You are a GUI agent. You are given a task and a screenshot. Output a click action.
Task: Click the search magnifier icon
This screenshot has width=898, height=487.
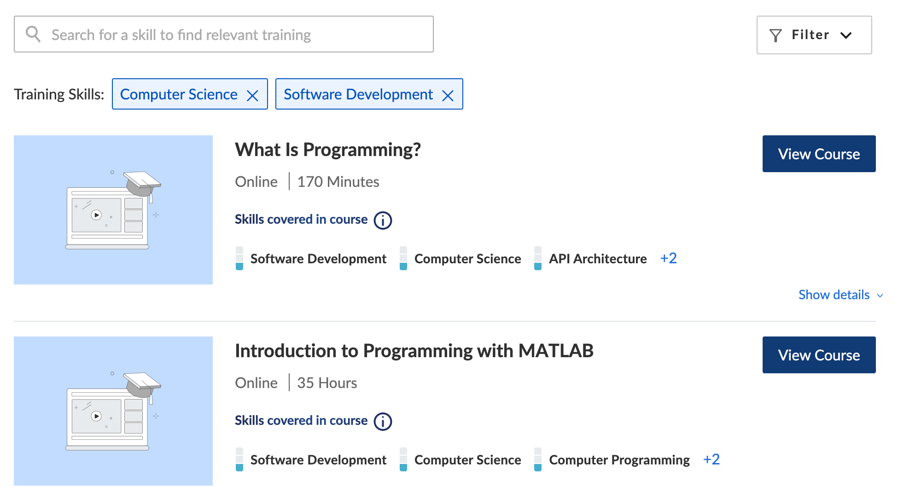33,34
